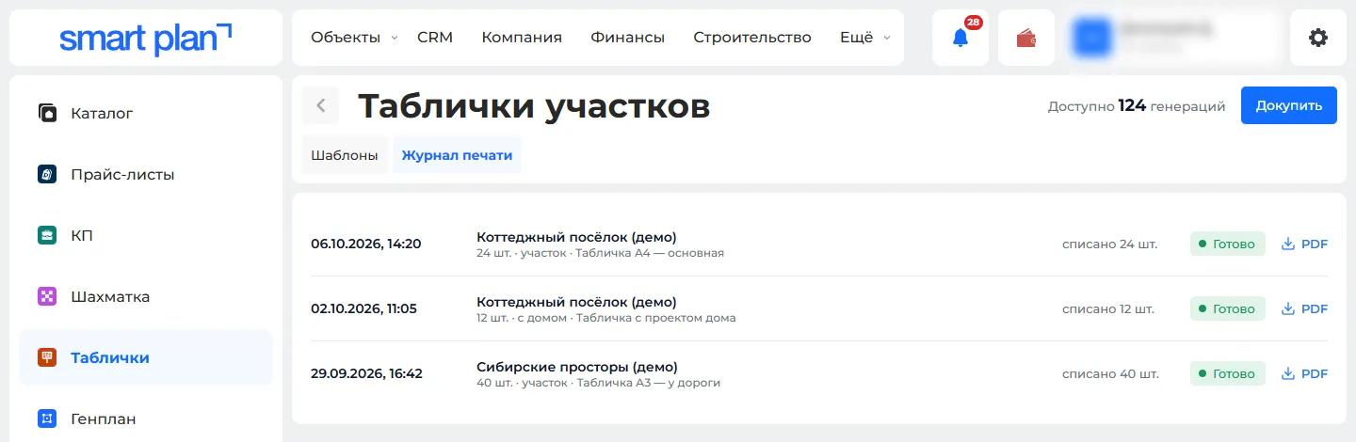The height and width of the screenshot is (442, 1356).
Task: Click the blurred user avatar
Action: coord(1093,38)
